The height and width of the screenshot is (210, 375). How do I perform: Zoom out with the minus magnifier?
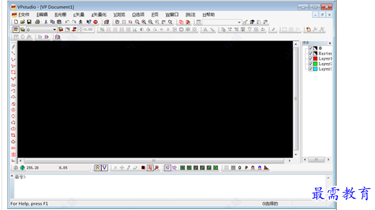click(x=150, y=22)
